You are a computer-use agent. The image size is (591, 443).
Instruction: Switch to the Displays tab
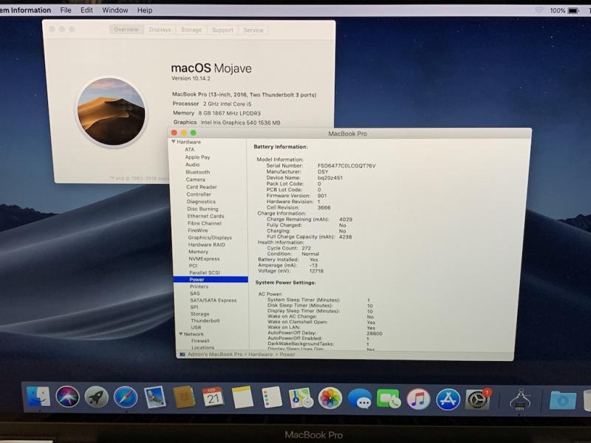point(160,30)
